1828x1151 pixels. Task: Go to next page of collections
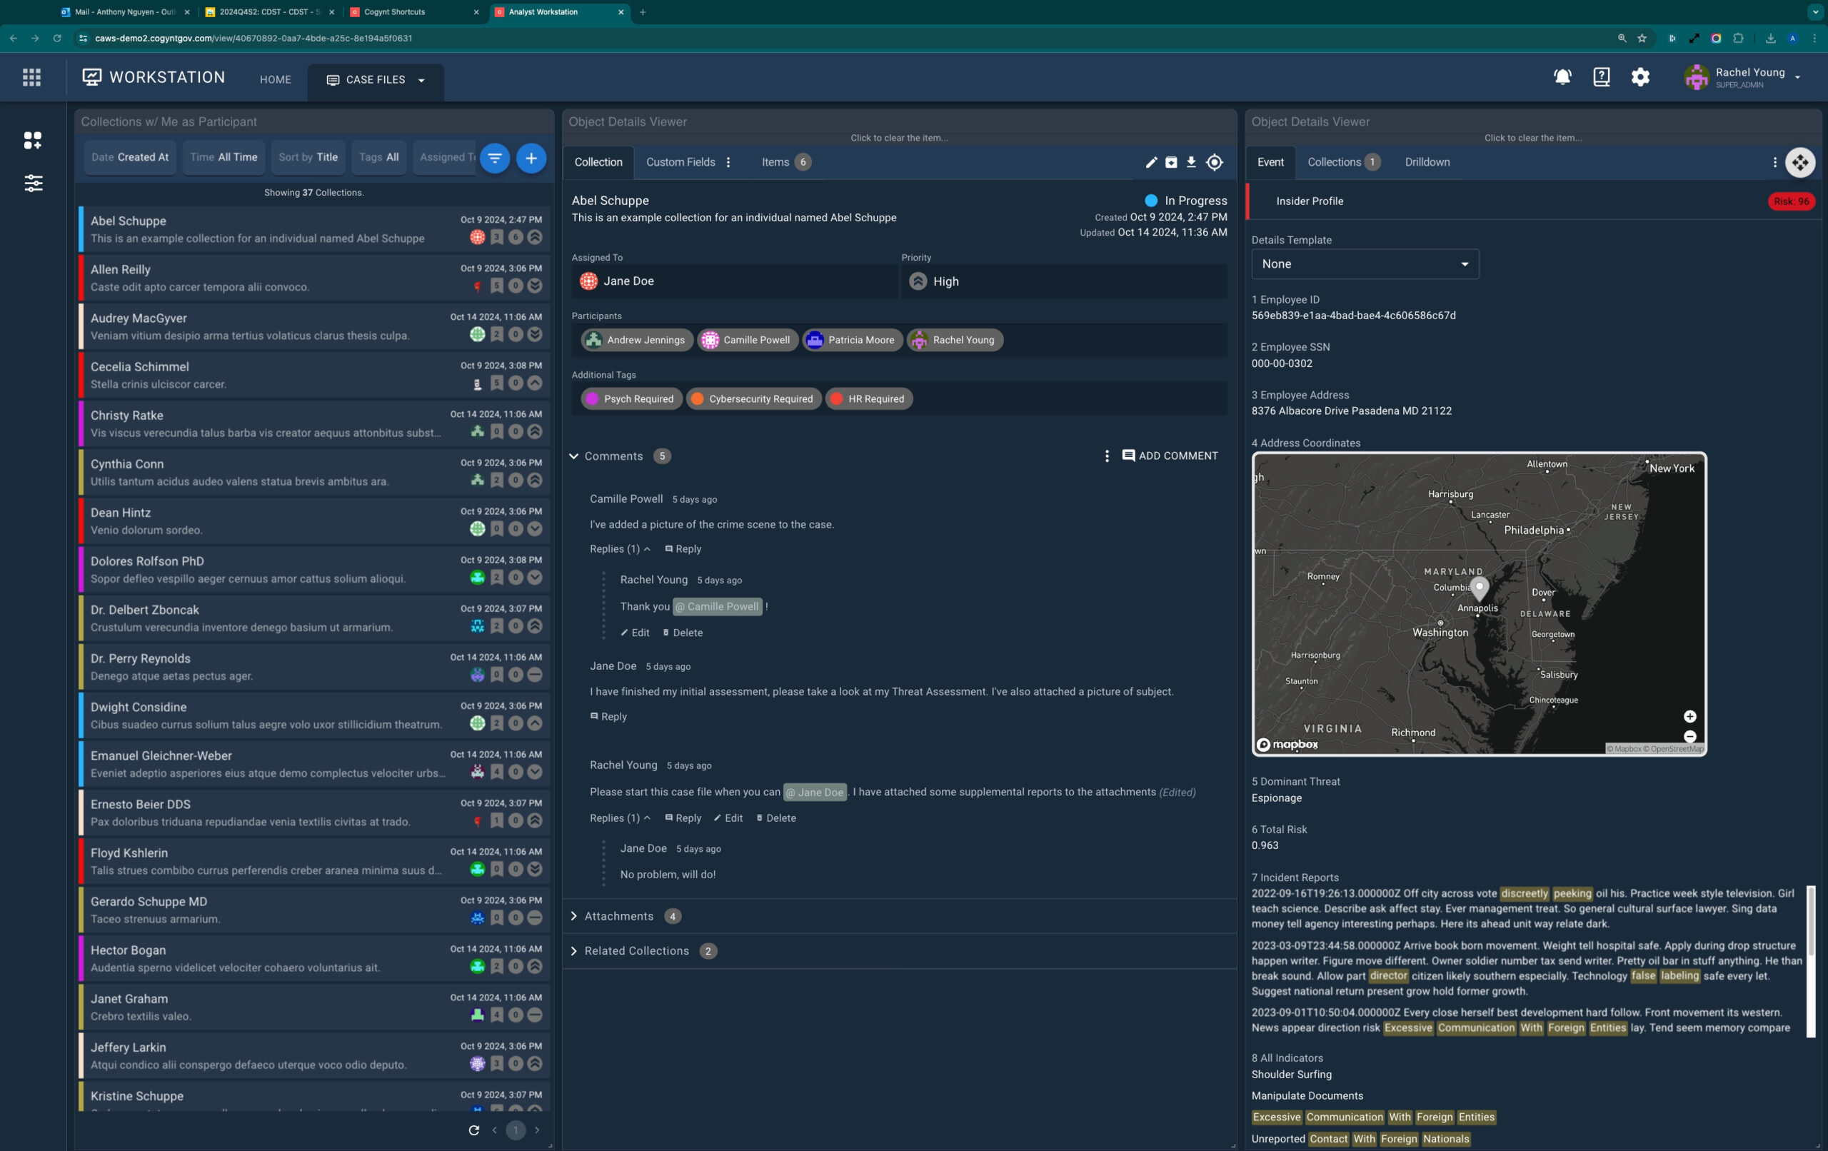pos(537,1130)
